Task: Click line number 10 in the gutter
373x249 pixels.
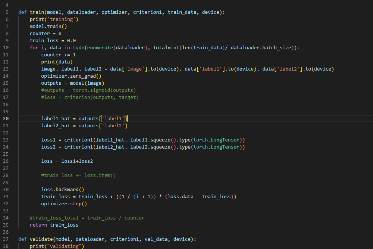Action: (x=6, y=48)
